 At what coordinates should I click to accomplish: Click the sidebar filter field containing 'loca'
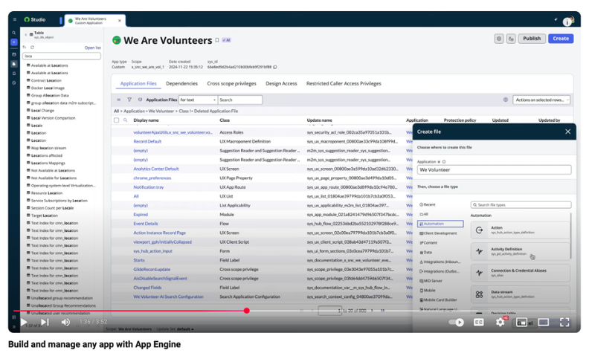coord(62,56)
